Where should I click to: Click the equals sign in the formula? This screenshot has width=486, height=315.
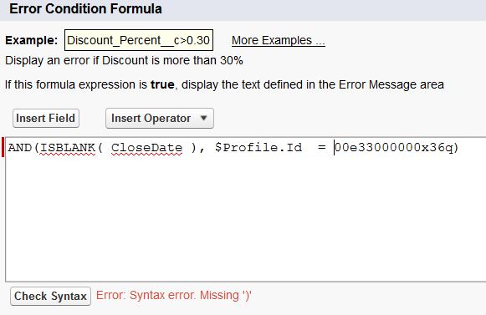point(322,148)
